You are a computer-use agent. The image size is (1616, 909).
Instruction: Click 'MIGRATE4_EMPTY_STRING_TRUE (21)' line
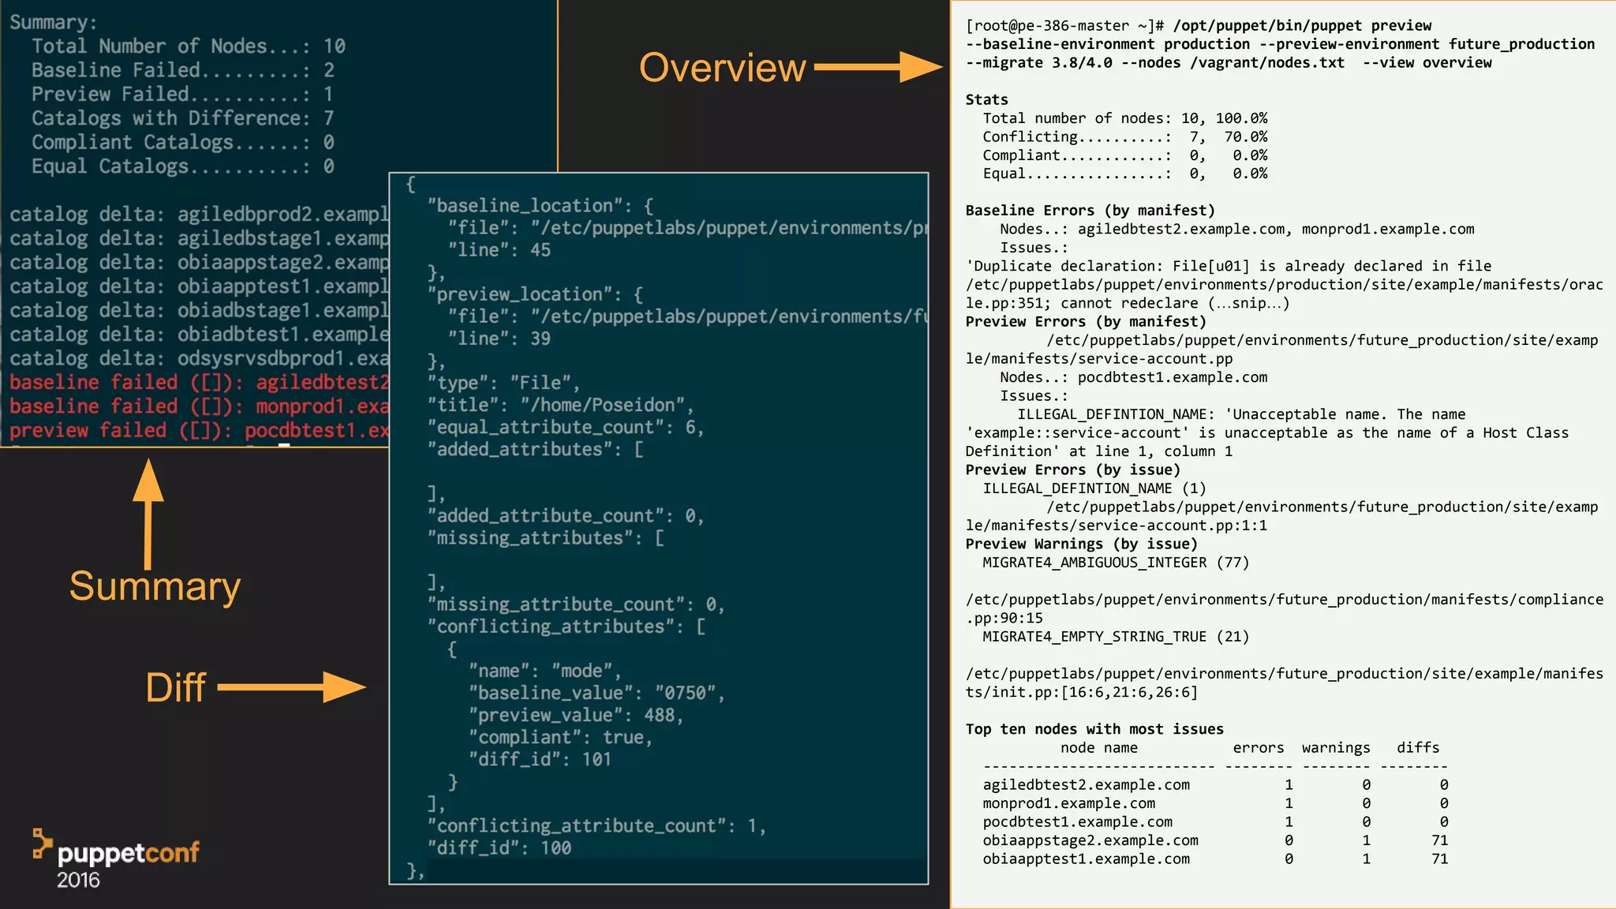click(1117, 637)
